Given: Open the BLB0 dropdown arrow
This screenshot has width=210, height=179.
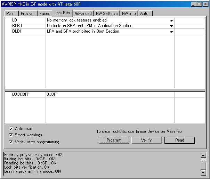Looking at the screenshot, I should pos(171,26).
